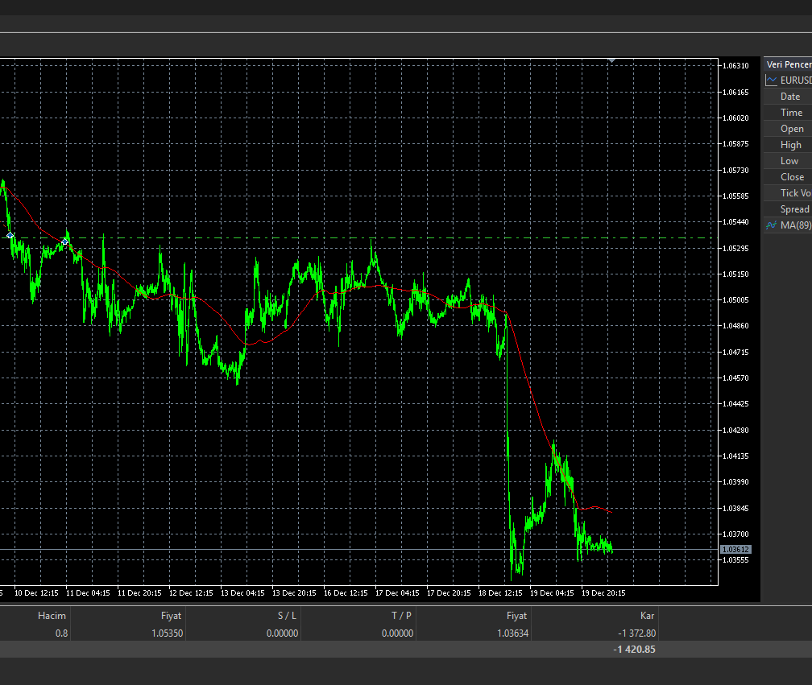Screen dimensions: 812x685
Task: Select the Spread row in data window
Action: tap(788, 208)
